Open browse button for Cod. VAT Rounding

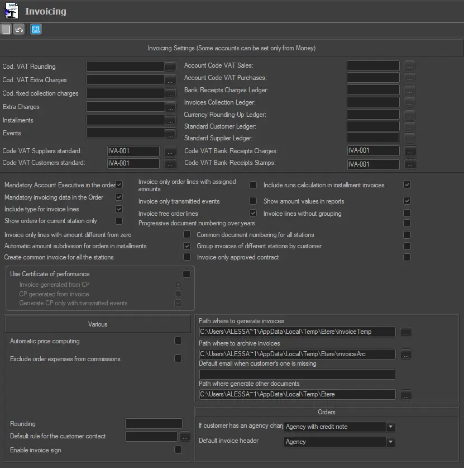pyautogui.click(x=170, y=67)
